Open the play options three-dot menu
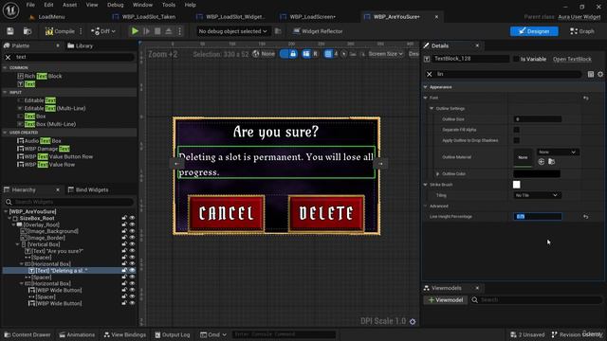 click(x=179, y=31)
